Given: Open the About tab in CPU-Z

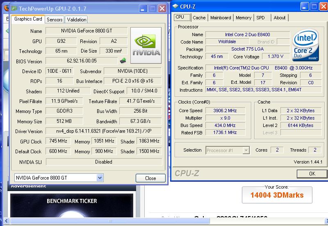Looking at the screenshot, I should (280, 18).
